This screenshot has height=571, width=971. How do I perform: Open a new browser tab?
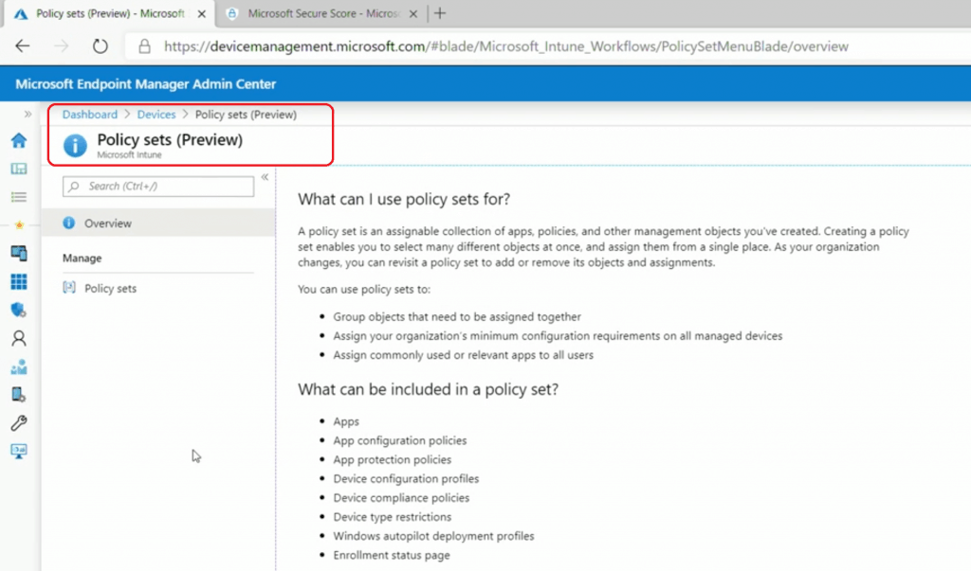(x=440, y=13)
